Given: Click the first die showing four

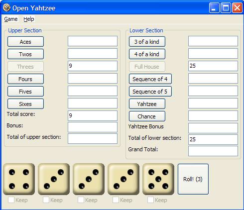Looking at the screenshot, I should coord(19,179).
